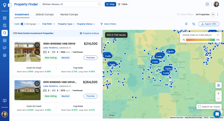Image resolution: width=224 pixels, height=121 pixels.
Task: Open the blue chat bubble widget
Action: pos(217,114)
